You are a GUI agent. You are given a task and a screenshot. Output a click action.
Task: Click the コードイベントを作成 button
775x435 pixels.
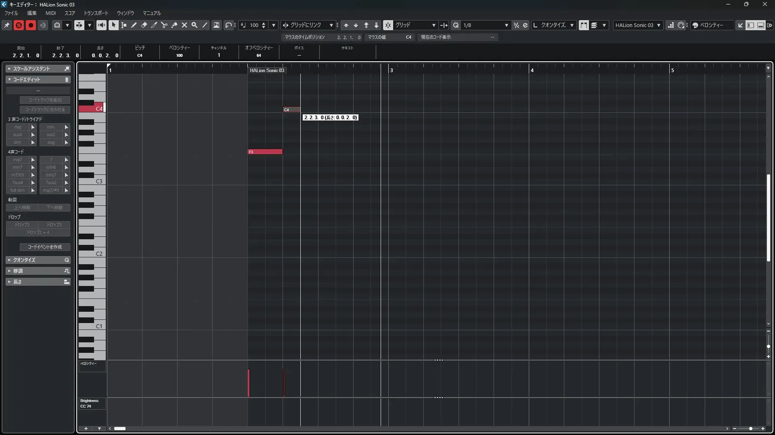(45, 247)
